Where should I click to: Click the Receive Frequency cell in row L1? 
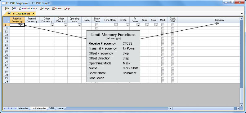click(x=17, y=25)
